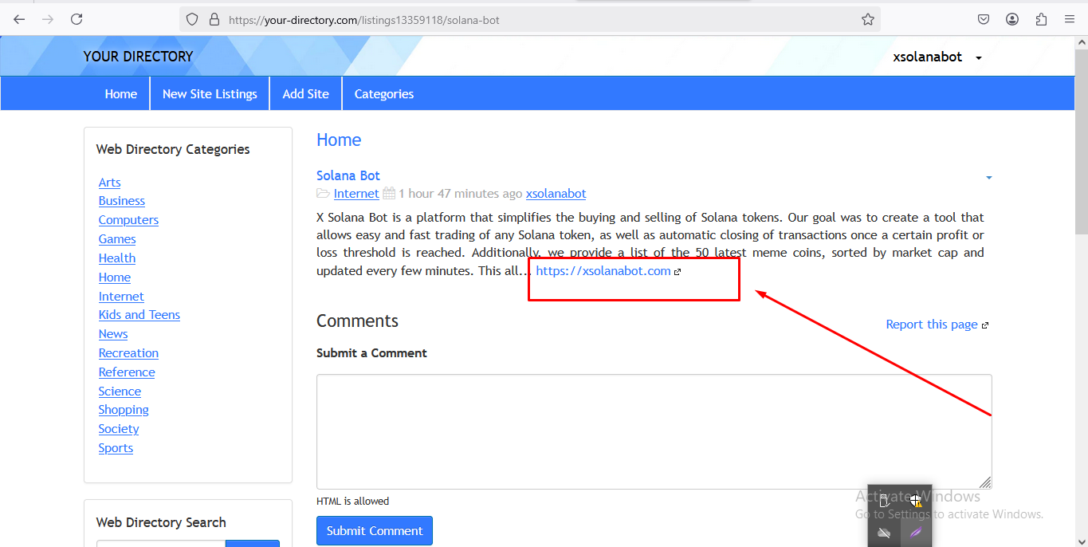
Task: Open the Pocket save icon
Action: pos(984,19)
